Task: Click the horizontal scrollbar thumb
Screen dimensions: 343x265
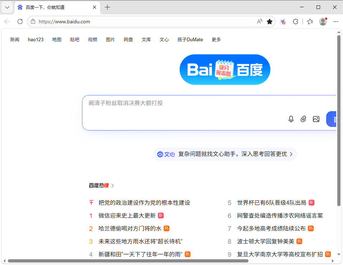Action: click(128, 261)
